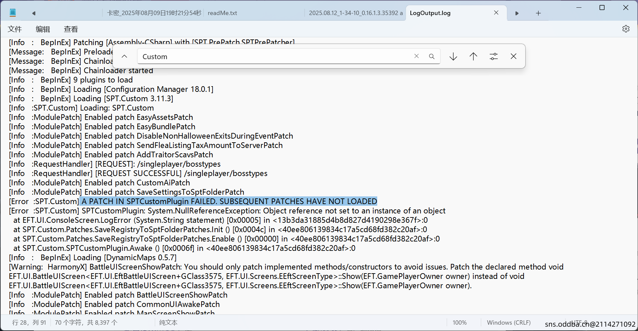Viewport: 638px width, 331px height.
Task: Click the 70 个字符 count in status bar
Action: pos(86,323)
